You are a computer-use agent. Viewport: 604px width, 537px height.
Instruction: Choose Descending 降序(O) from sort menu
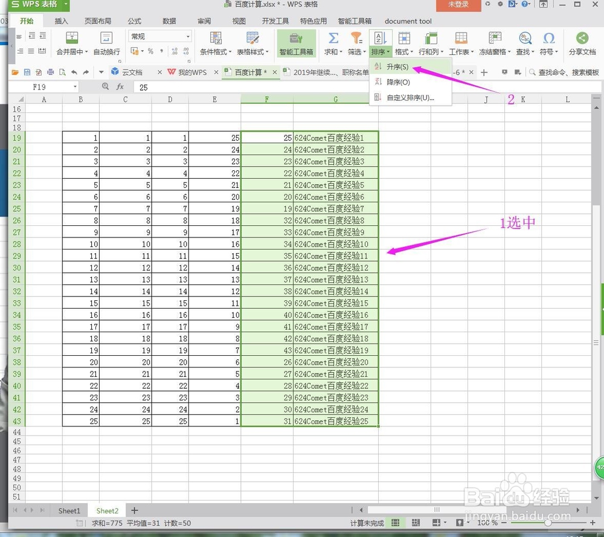pyautogui.click(x=410, y=82)
